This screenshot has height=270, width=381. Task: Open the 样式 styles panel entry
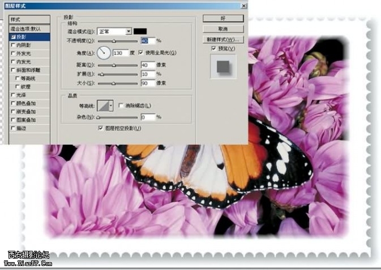(x=29, y=19)
